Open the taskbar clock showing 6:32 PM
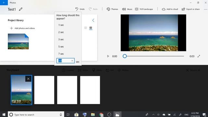 tap(195, 114)
